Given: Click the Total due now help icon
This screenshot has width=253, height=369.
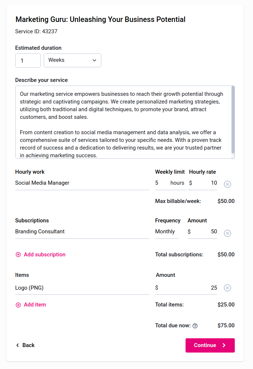Looking at the screenshot, I should pos(195,326).
